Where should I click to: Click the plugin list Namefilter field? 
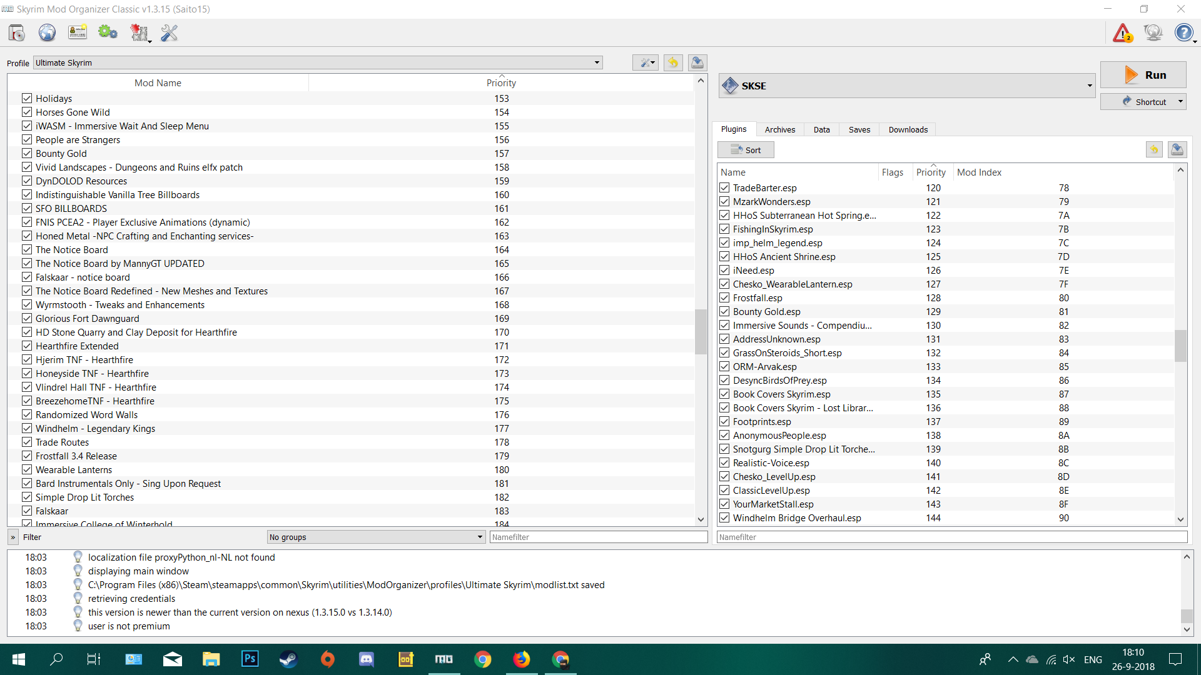click(x=952, y=537)
